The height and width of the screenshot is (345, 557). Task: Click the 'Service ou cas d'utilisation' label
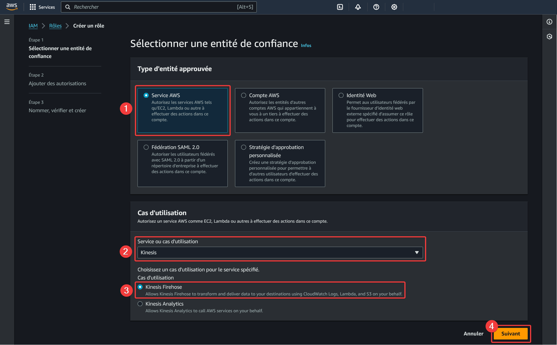click(168, 242)
